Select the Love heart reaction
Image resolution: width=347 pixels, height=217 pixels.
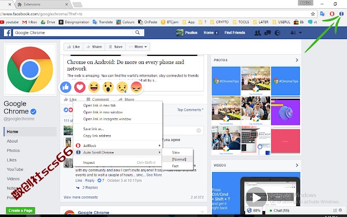click(80, 87)
